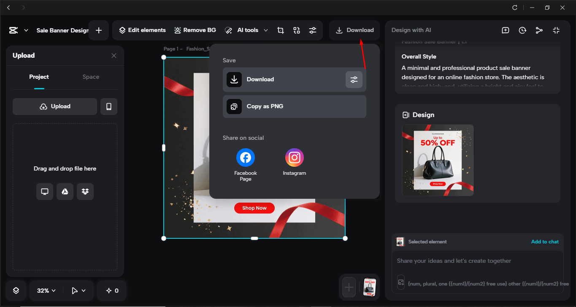Image resolution: width=576 pixels, height=307 pixels.
Task: Click the Copy as PNG option
Action: click(x=294, y=106)
